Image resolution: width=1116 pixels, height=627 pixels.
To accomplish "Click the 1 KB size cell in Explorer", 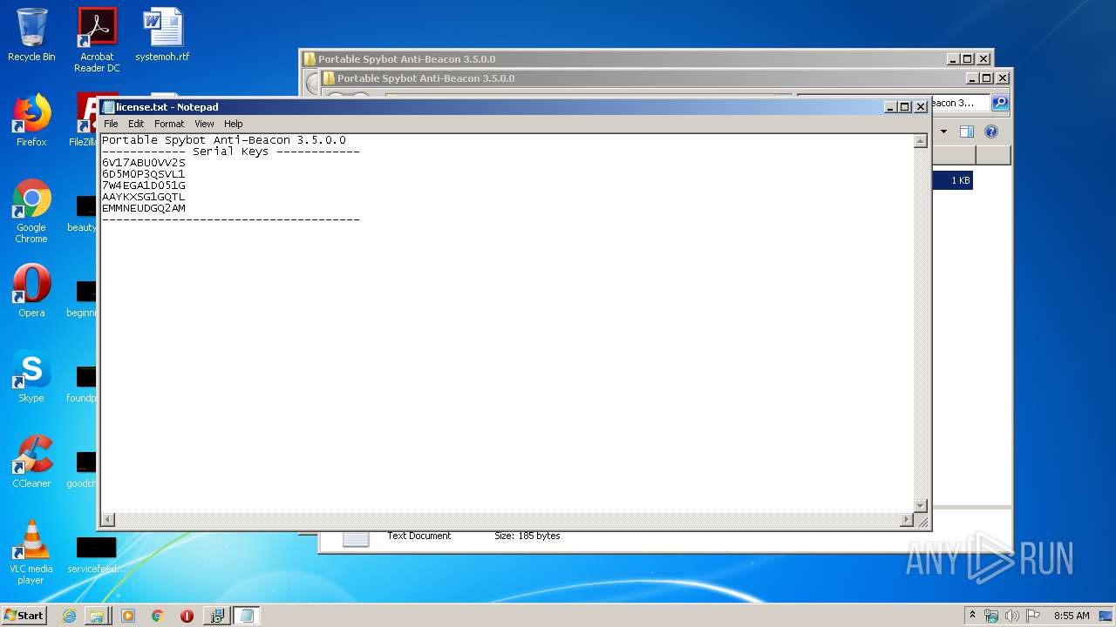I will pos(960,180).
